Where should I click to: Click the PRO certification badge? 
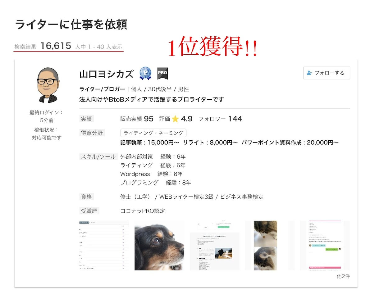162,73
